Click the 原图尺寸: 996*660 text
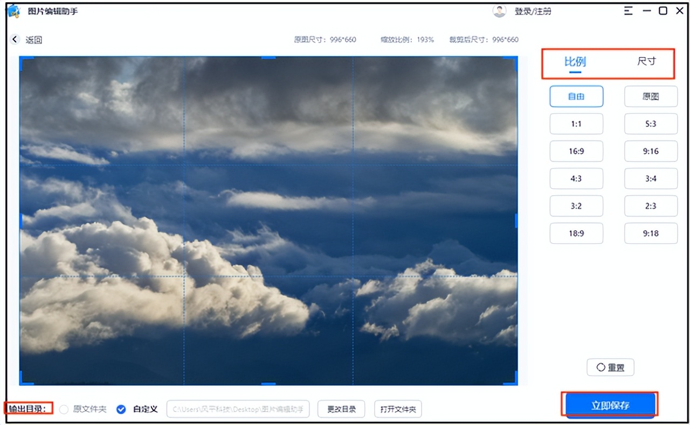This screenshot has height=425, width=690. (325, 40)
